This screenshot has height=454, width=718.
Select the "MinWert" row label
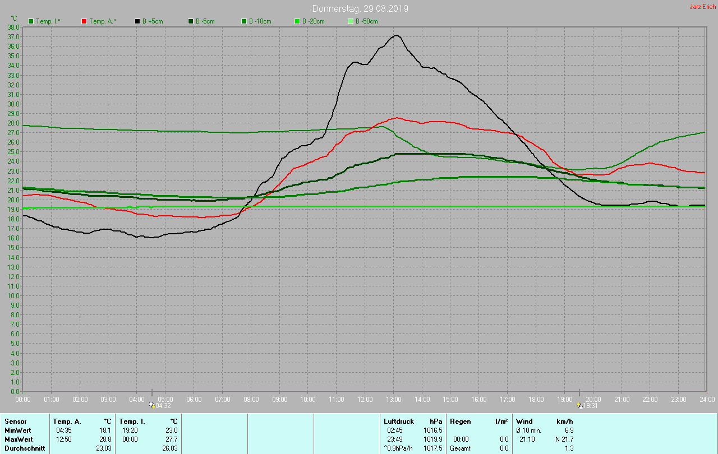pos(18,430)
